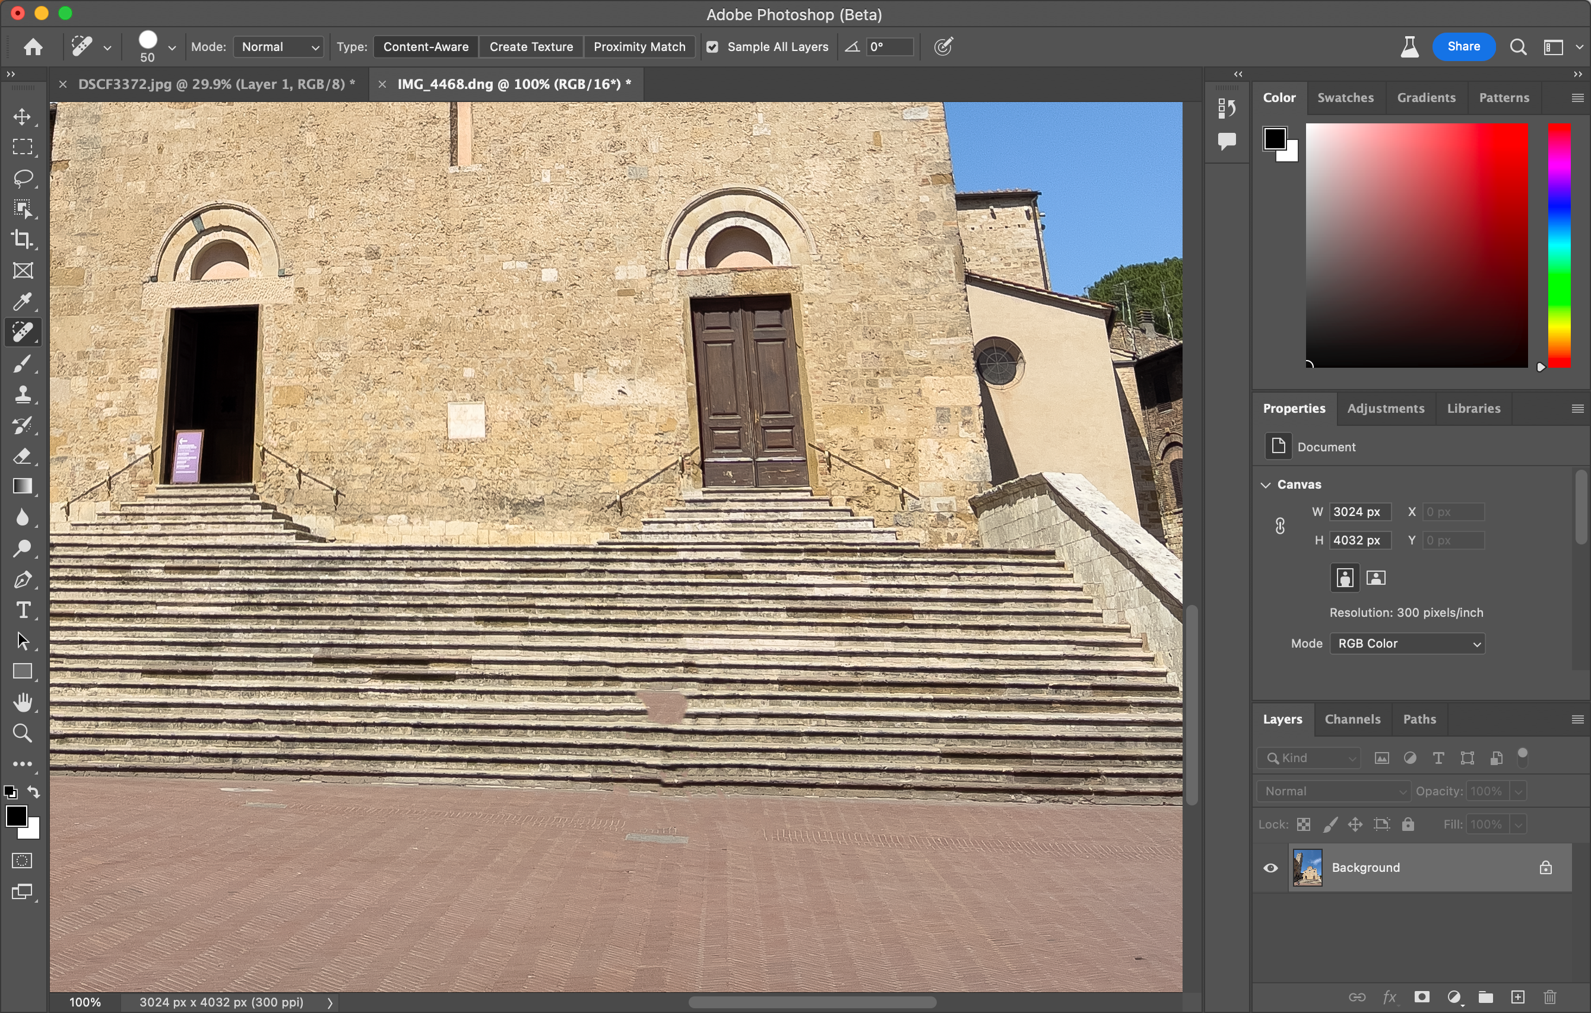Open the History panel icon

[1227, 108]
